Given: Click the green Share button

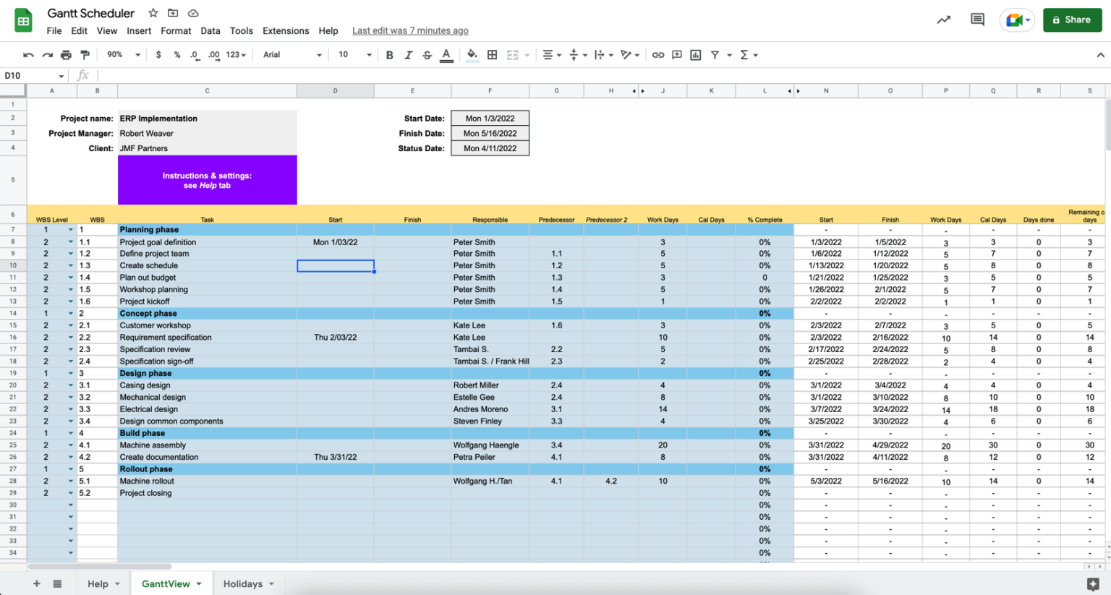Looking at the screenshot, I should tap(1072, 20).
